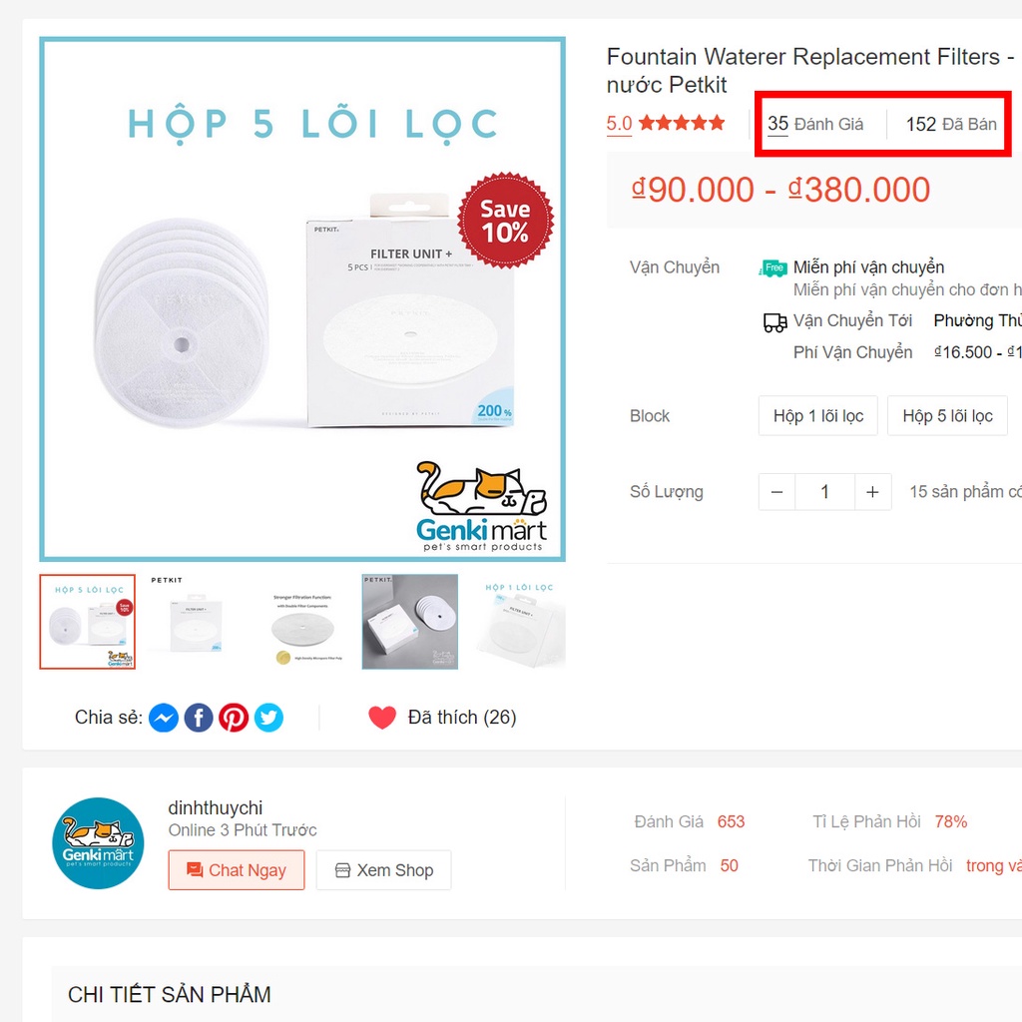Click the free shipping badge icon
Viewport: 1022px width, 1022px height.
pyautogui.click(x=774, y=267)
